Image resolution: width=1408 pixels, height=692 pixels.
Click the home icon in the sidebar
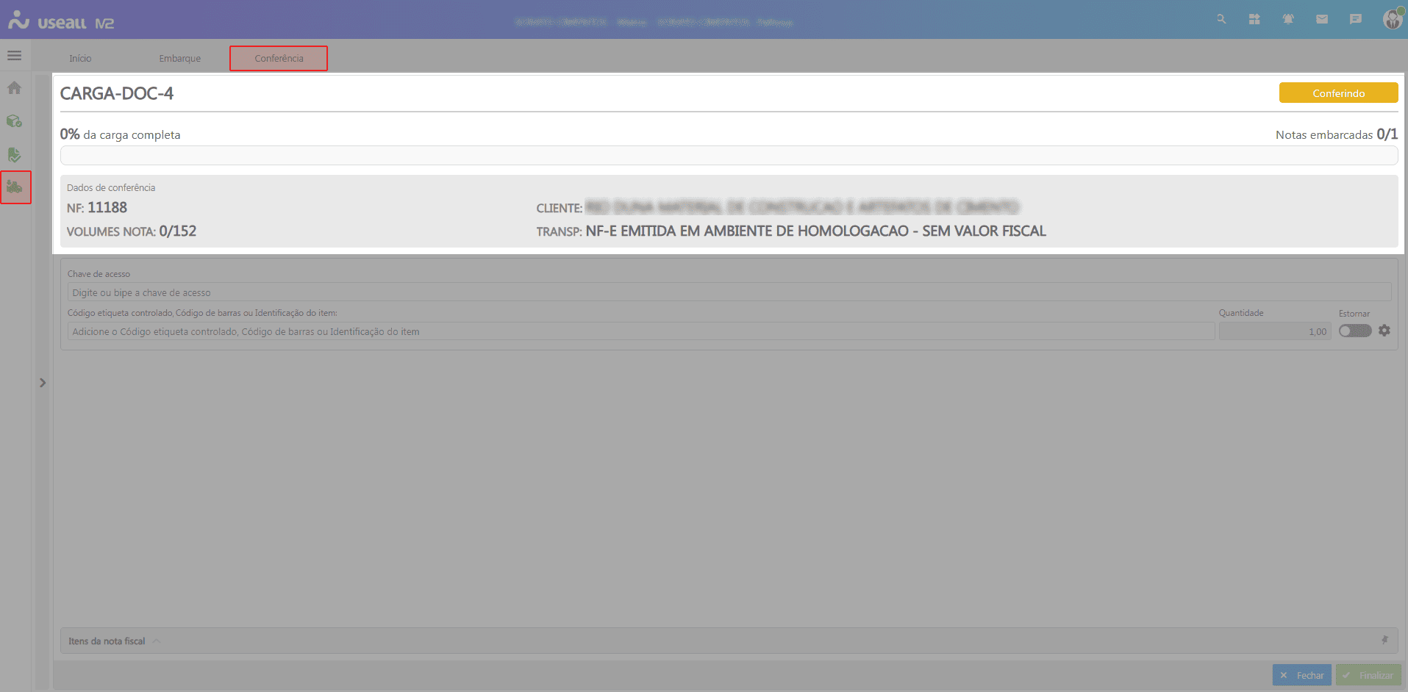(x=14, y=88)
